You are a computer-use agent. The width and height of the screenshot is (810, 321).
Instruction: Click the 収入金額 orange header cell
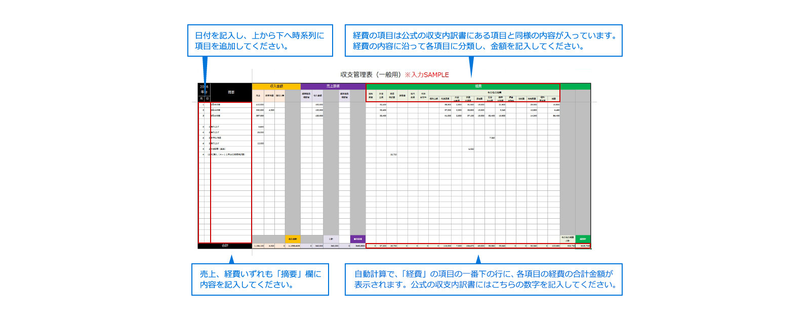point(276,86)
